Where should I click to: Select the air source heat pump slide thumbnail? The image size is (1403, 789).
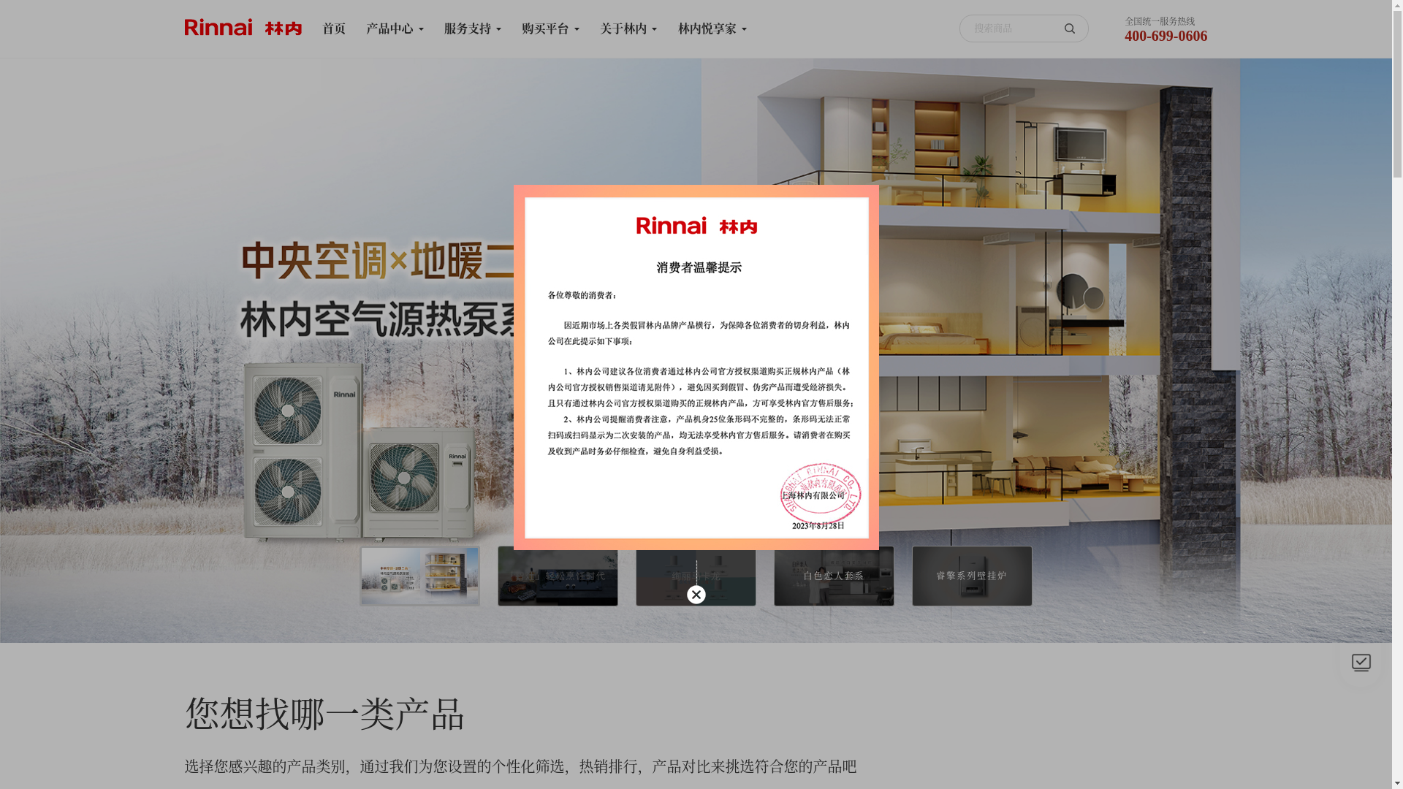pyautogui.click(x=419, y=576)
